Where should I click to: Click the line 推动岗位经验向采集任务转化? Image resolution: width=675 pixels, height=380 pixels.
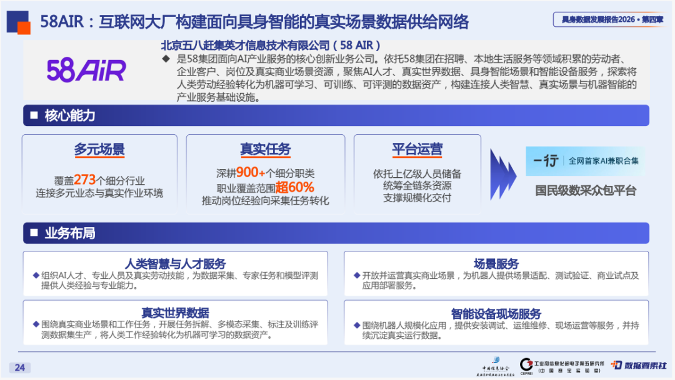click(x=265, y=201)
